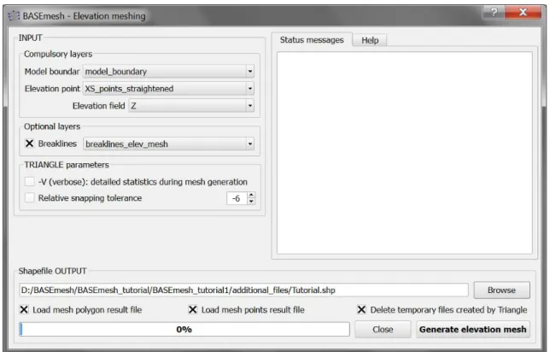This screenshot has height=352, width=550.
Task: Open the breaklines_elev_mesh layer dropdown
Action: (x=168, y=144)
